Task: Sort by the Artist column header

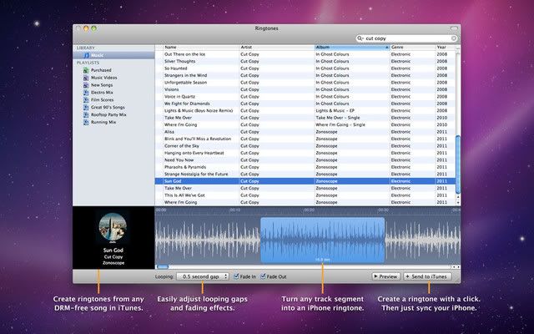Action: click(x=277, y=48)
